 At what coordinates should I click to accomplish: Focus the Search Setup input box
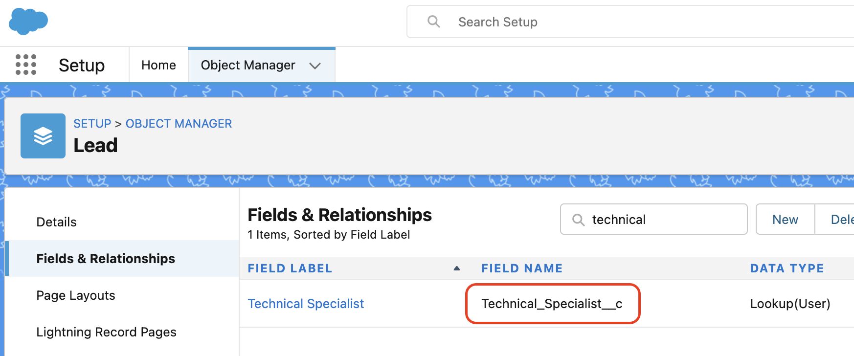pos(630,22)
